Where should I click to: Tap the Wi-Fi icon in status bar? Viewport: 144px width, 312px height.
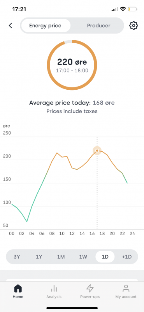pos(123,9)
